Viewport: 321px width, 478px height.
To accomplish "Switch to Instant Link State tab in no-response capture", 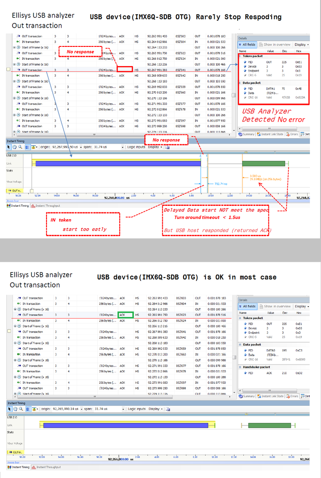I will 270,134.
